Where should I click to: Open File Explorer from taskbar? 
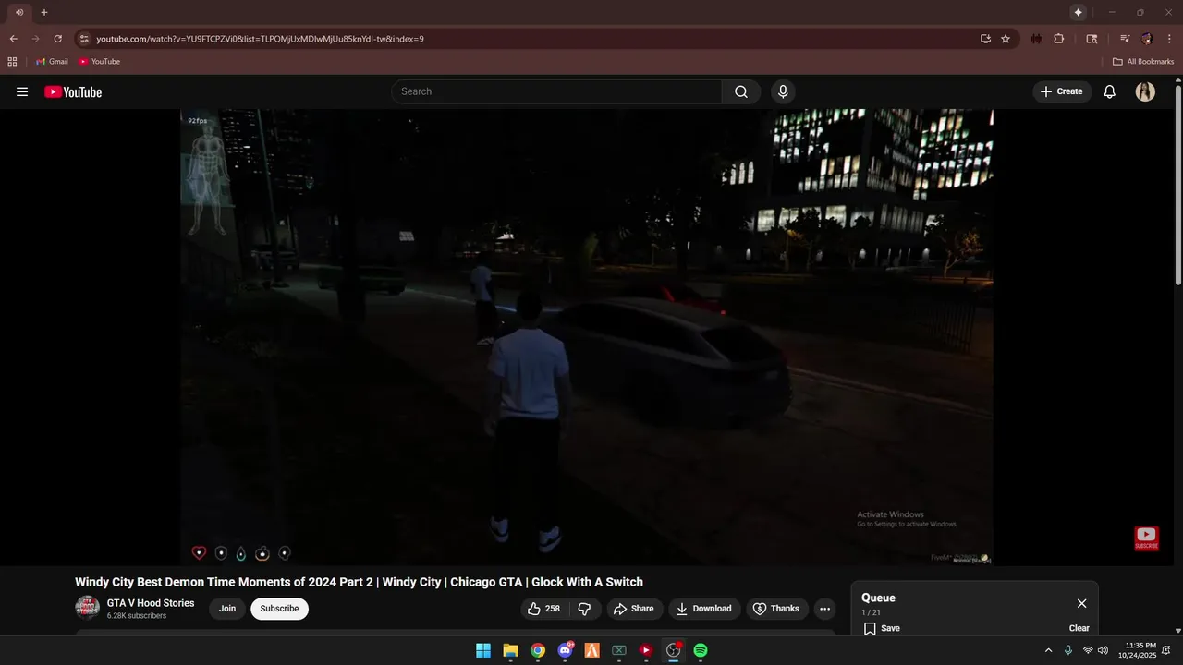510,650
